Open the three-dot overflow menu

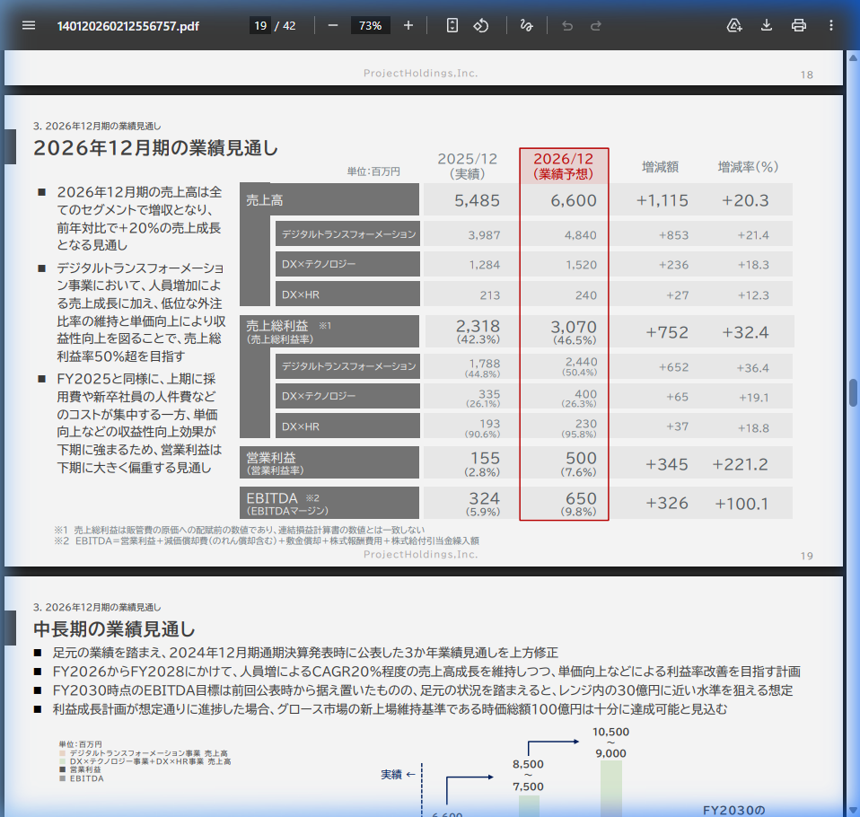(x=830, y=25)
